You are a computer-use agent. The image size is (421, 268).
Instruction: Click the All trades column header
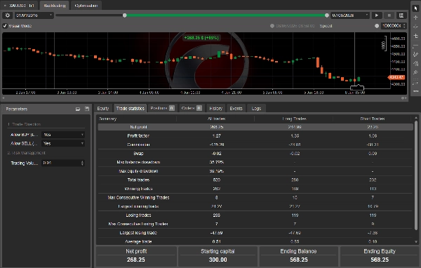tap(216, 119)
